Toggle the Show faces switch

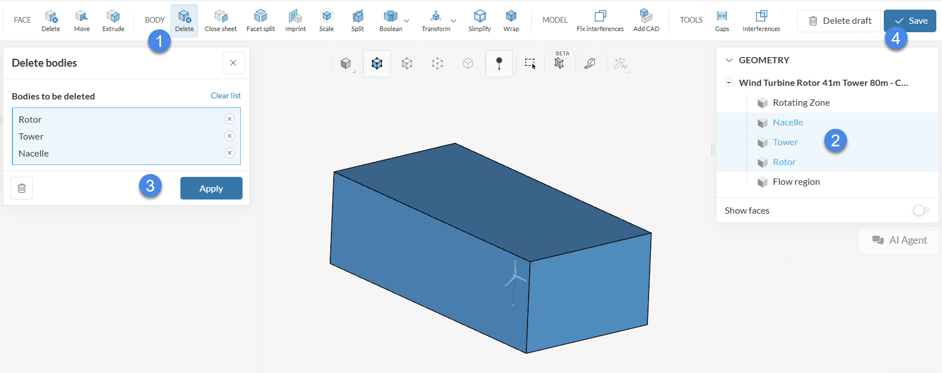[x=921, y=210]
